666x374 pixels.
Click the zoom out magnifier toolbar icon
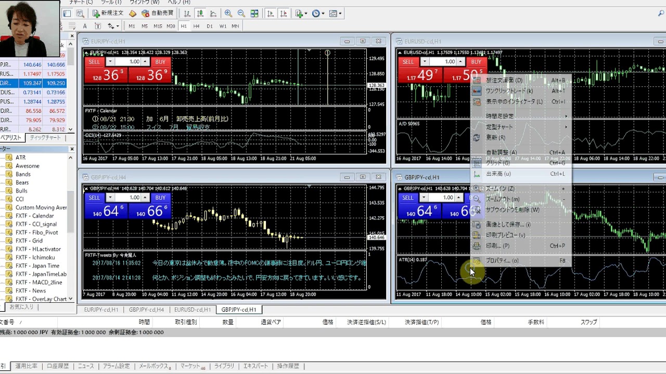tap(241, 14)
